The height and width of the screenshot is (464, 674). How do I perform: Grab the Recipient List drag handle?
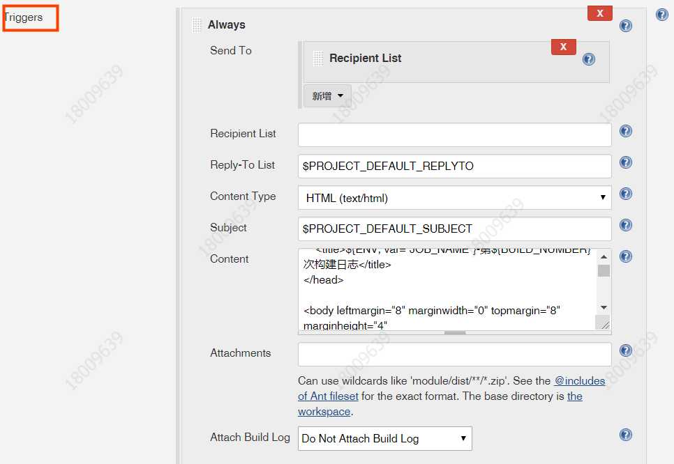(318, 58)
